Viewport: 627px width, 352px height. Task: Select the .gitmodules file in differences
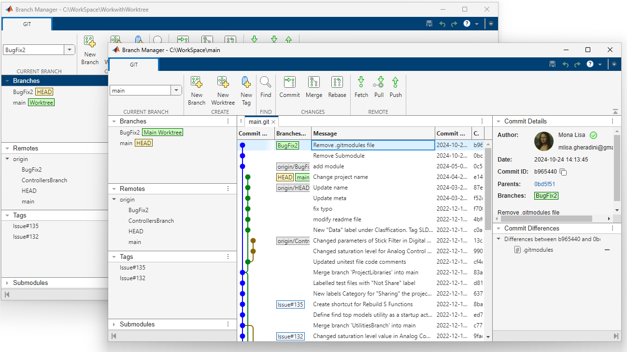coord(538,250)
